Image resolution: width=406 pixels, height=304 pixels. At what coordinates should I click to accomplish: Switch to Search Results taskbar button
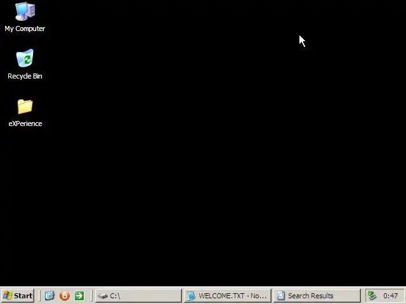click(x=317, y=296)
